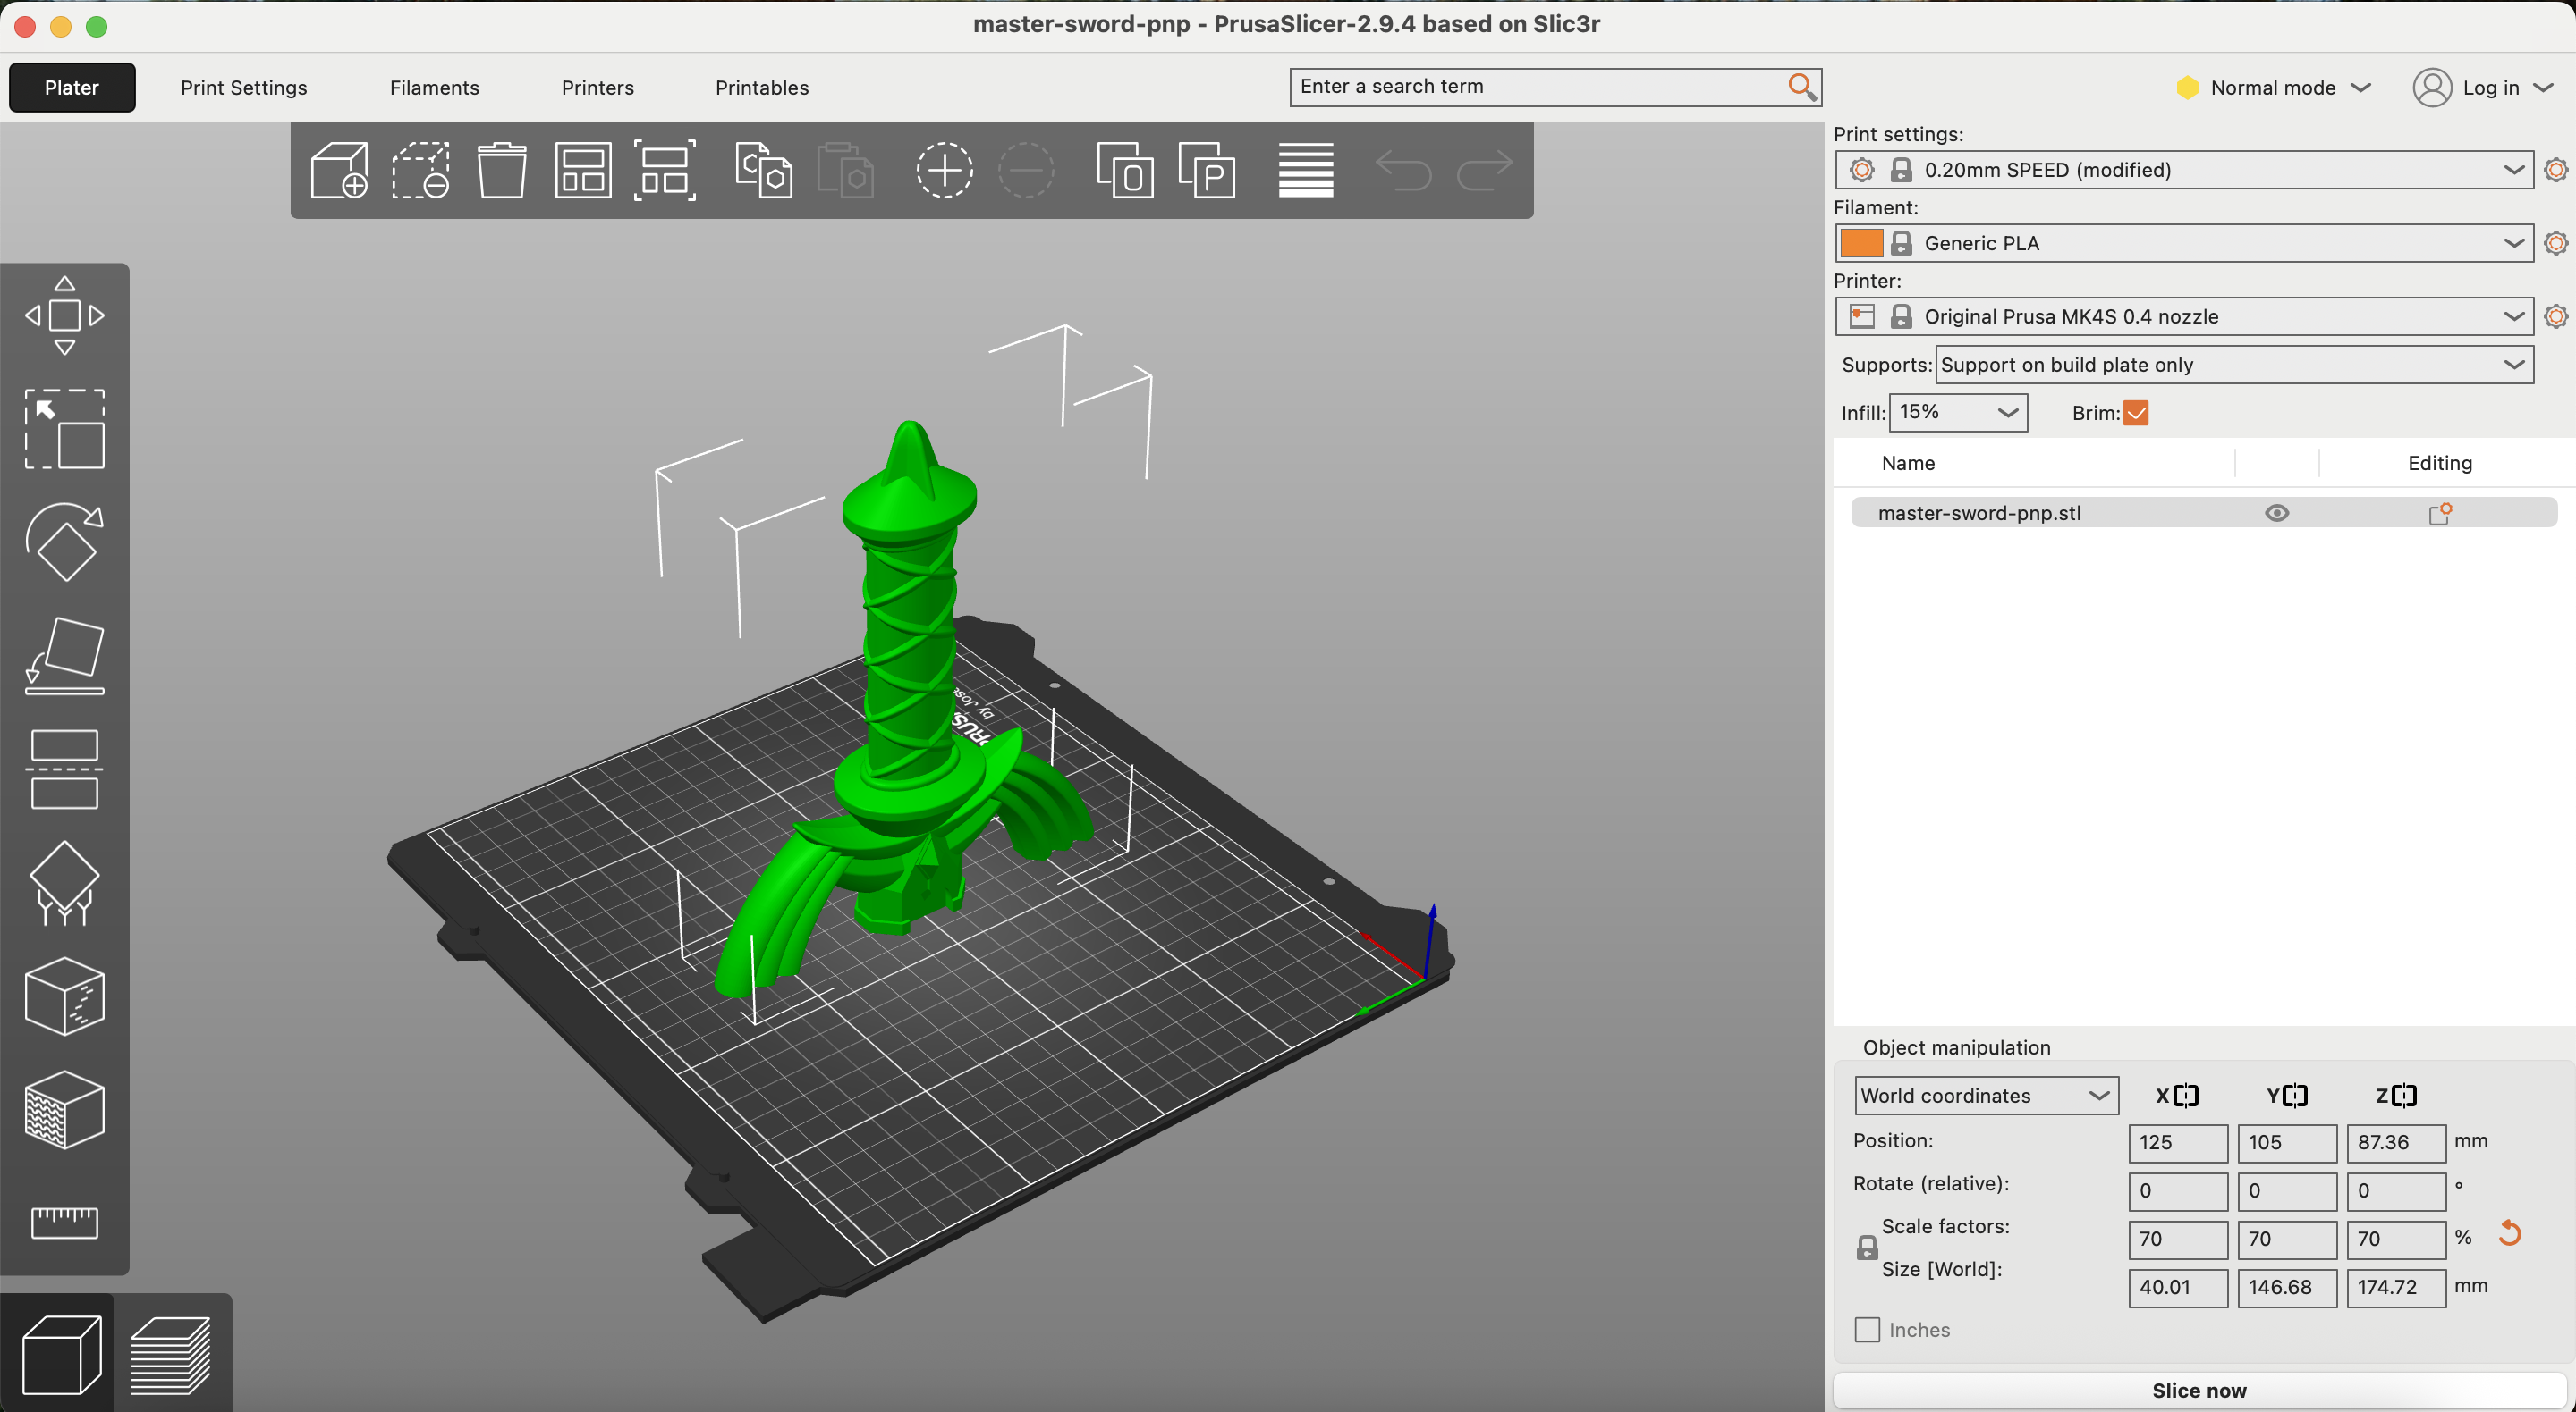
Task: Switch to the Print Settings tab
Action: click(x=243, y=87)
